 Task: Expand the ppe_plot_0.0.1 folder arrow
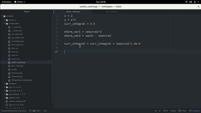[x=4, y=91]
